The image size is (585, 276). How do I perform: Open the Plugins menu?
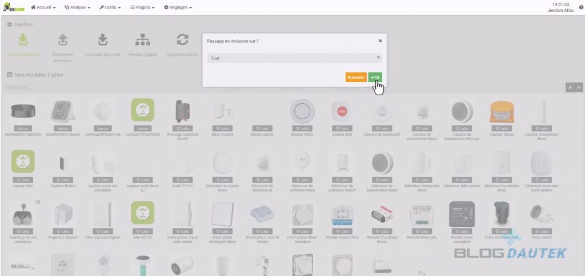tap(143, 7)
